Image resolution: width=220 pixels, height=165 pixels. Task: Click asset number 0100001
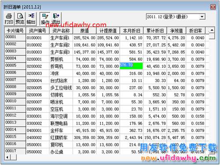tap(34, 38)
